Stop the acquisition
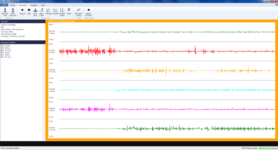This screenshot has height=150, width=278. coord(29,11)
